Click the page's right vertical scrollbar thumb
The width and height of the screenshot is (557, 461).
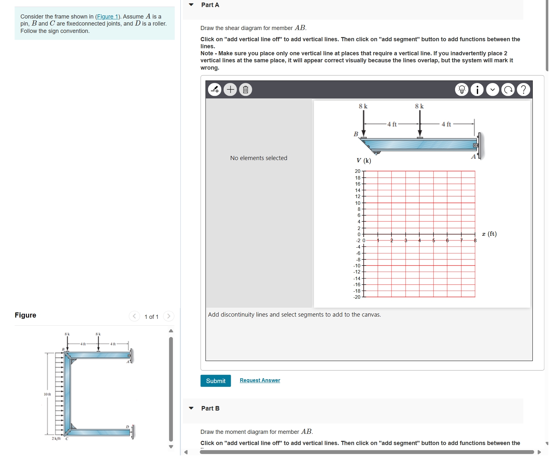click(547, 35)
